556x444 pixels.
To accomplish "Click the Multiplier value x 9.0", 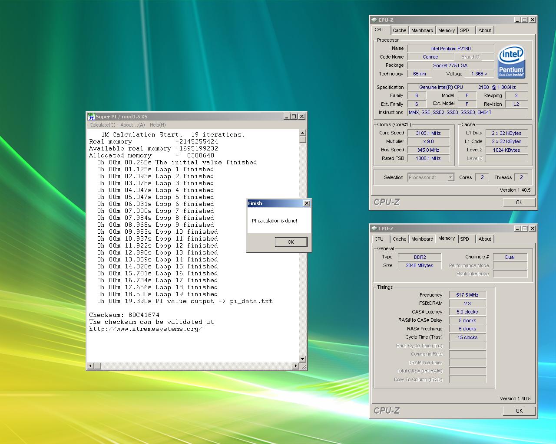I will tap(428, 141).
